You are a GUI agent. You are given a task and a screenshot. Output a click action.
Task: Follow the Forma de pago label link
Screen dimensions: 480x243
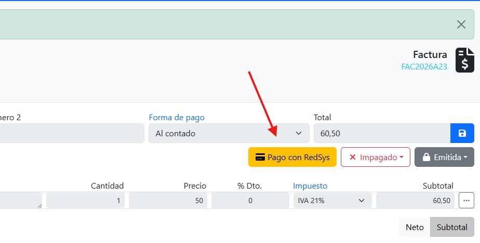pyautogui.click(x=177, y=118)
